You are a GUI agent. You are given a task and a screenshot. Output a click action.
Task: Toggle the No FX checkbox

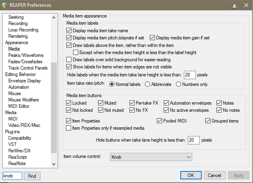pyautogui.click(x=132, y=110)
